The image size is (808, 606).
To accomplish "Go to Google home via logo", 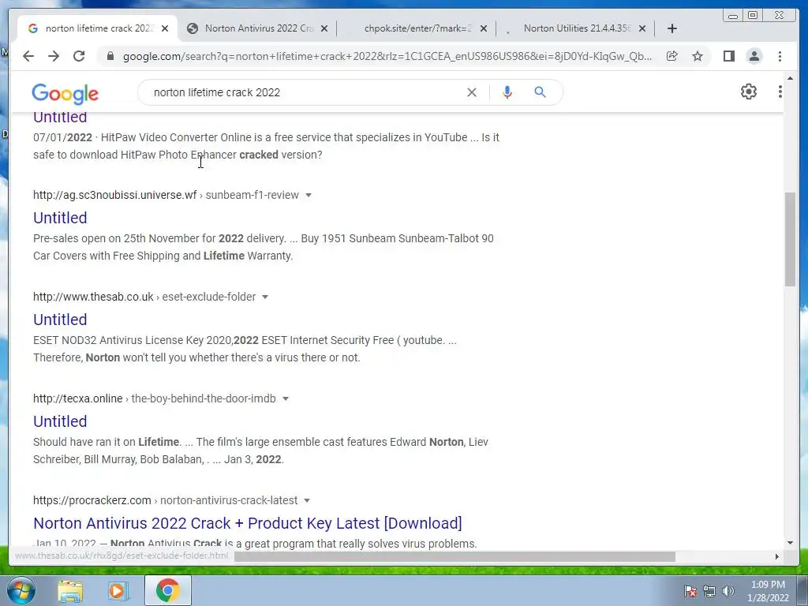I will pyautogui.click(x=65, y=94).
